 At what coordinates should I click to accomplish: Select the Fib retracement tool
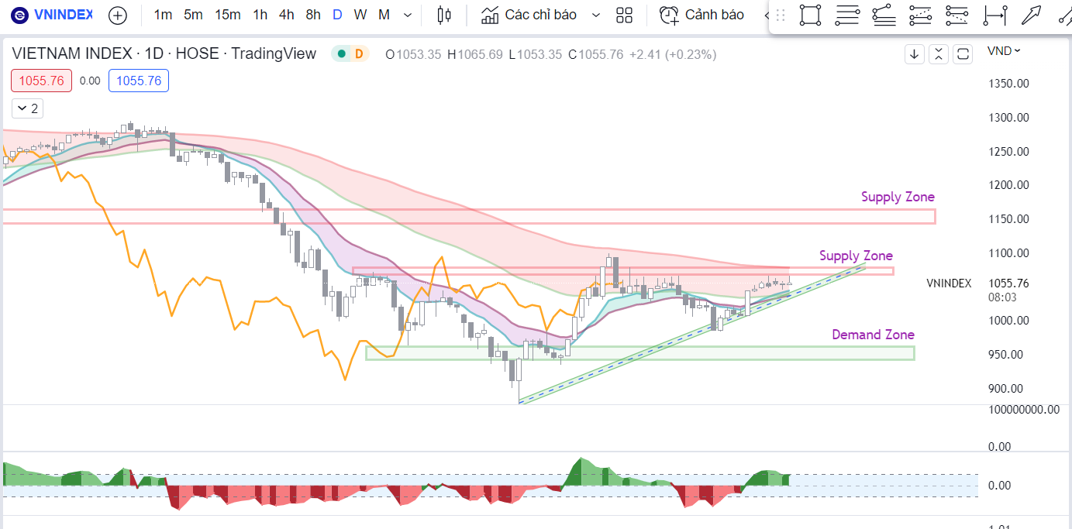[848, 15]
